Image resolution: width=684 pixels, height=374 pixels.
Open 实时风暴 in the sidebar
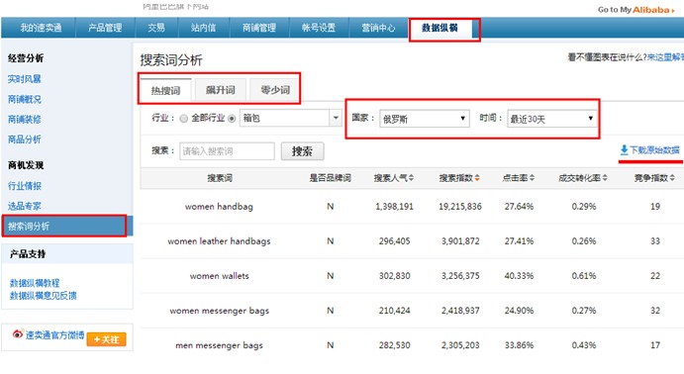coord(24,79)
